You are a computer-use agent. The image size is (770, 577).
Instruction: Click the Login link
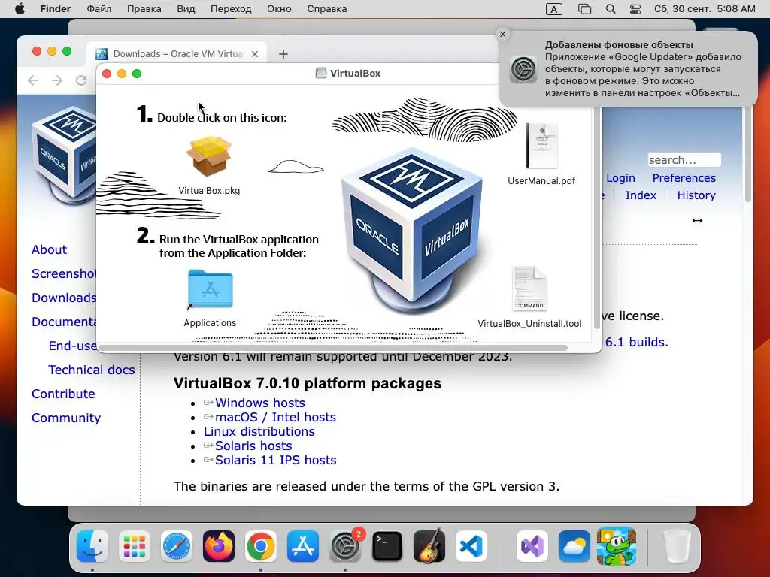coord(620,178)
